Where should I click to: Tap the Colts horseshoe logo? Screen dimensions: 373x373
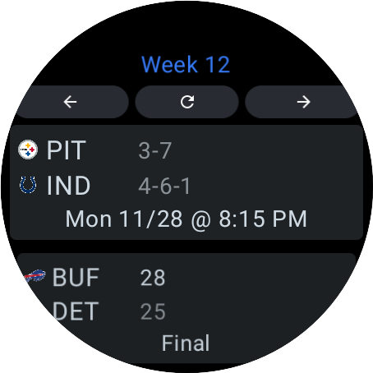click(28, 185)
